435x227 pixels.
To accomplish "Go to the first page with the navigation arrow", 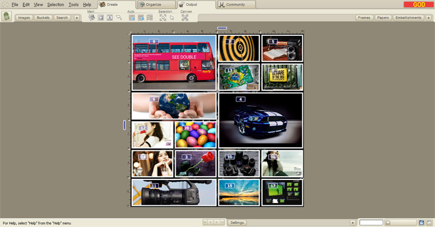I will point(205,222).
